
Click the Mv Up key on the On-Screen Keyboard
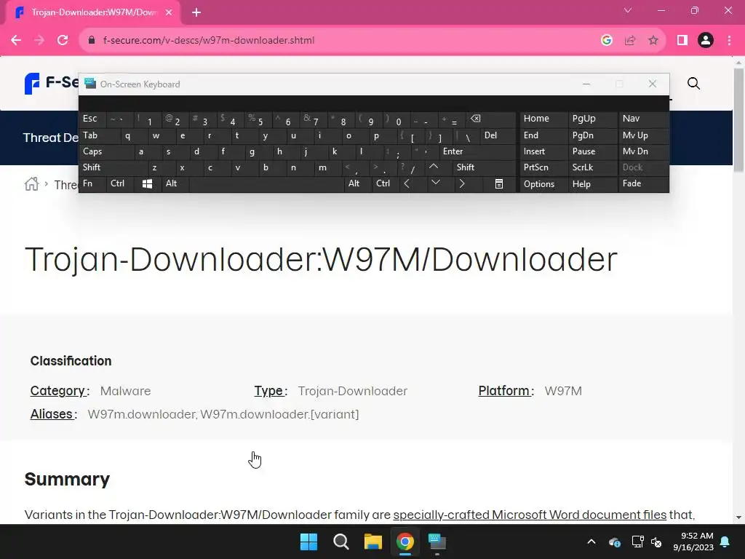[643, 135]
